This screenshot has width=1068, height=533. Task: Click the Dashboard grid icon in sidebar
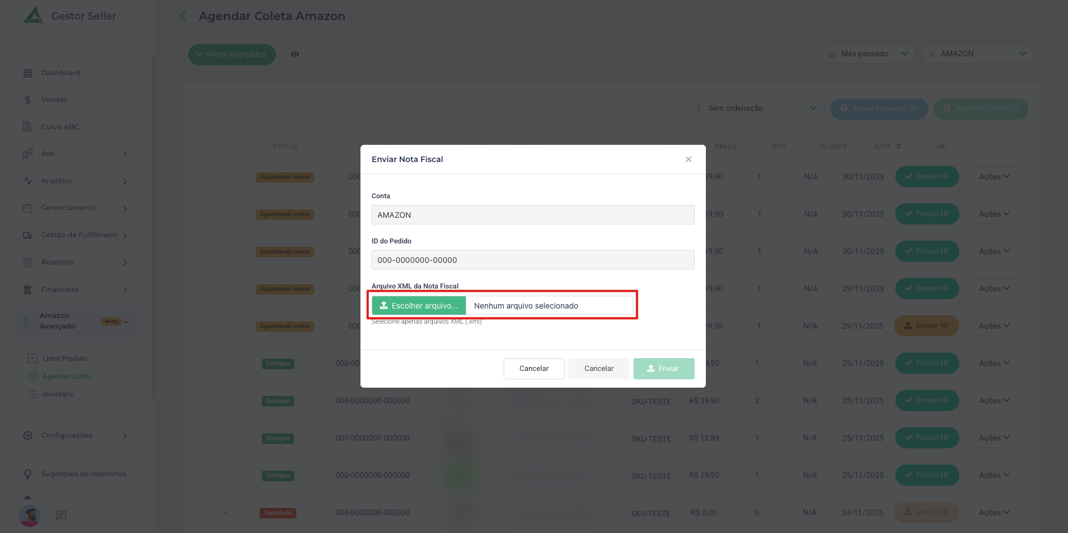pos(27,73)
